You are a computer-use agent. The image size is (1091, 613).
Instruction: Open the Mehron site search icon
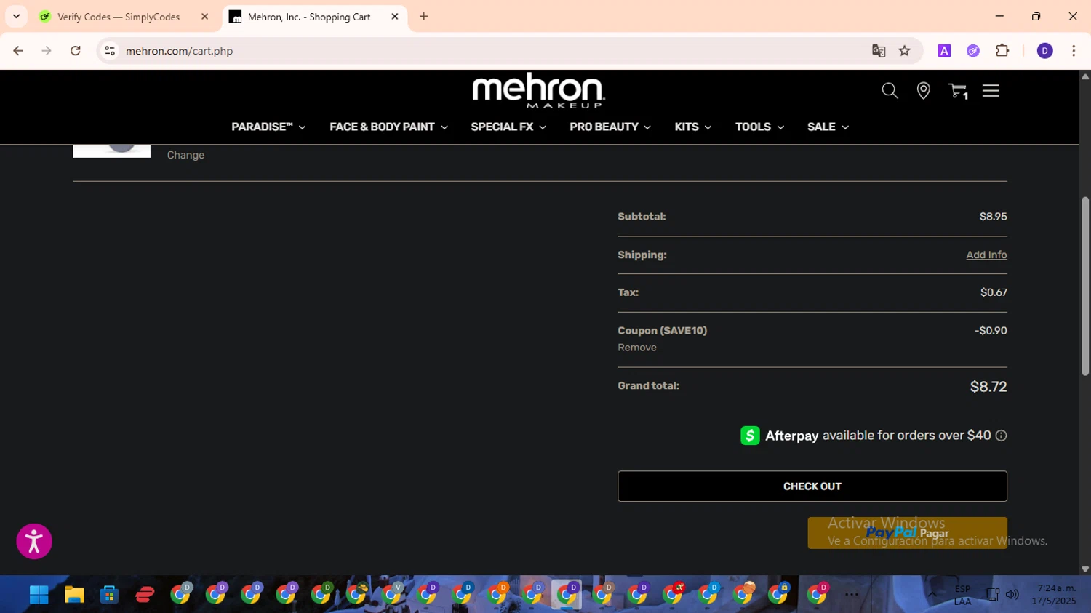pos(890,91)
